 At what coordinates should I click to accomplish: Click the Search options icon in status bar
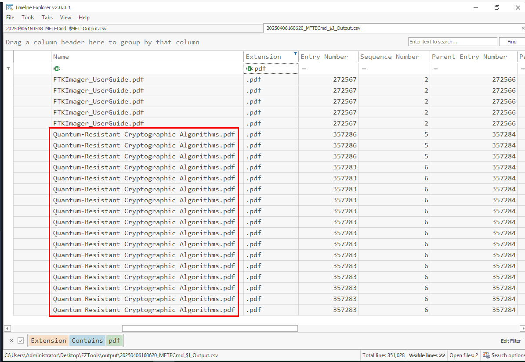486,355
